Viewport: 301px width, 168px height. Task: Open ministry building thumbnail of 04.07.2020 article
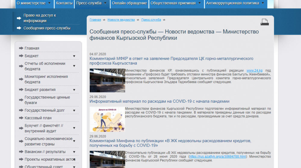point(107,80)
